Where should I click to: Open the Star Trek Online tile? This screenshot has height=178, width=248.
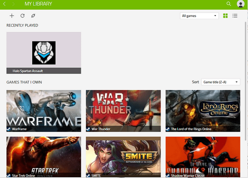tap(44, 157)
